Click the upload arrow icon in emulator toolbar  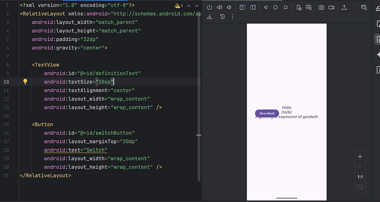(x=344, y=7)
